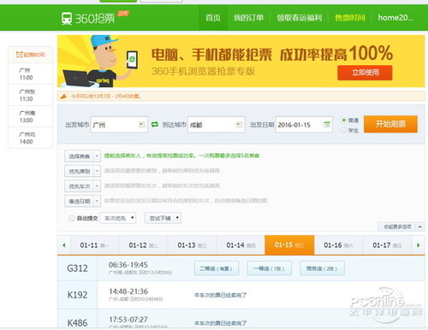428x330 pixels.
Task: Click the yellow promo banner image
Action: (241, 61)
